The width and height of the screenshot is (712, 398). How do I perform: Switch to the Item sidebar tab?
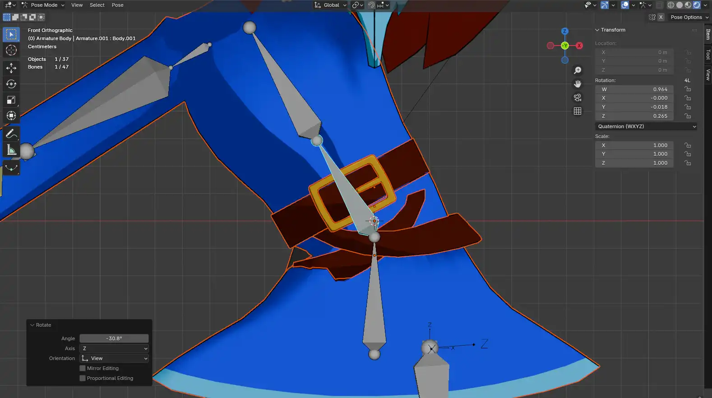(x=708, y=34)
